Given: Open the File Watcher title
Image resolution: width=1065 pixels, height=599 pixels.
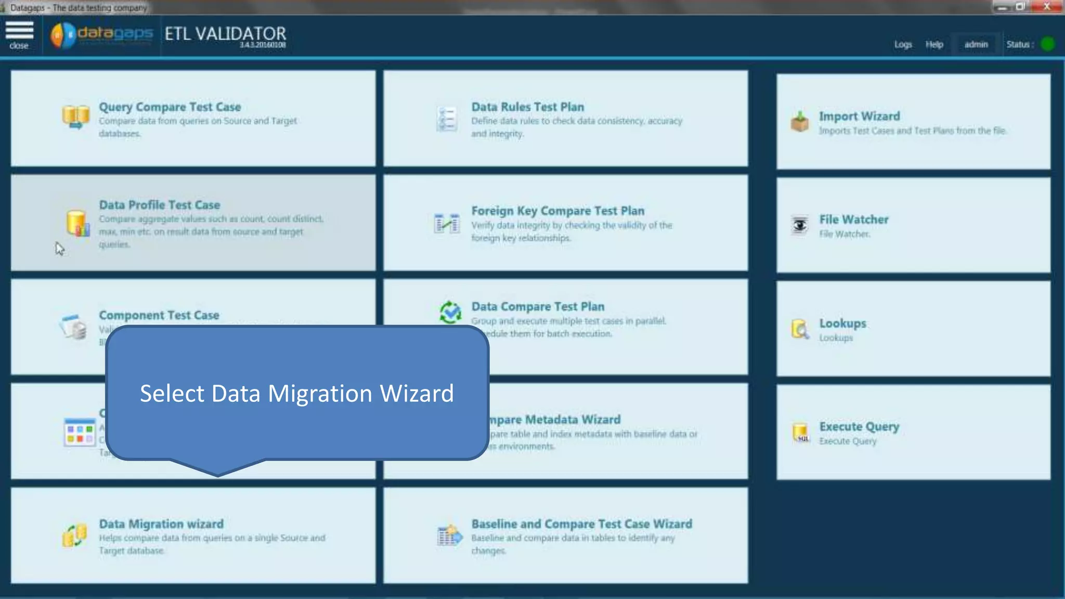Looking at the screenshot, I should 854,219.
